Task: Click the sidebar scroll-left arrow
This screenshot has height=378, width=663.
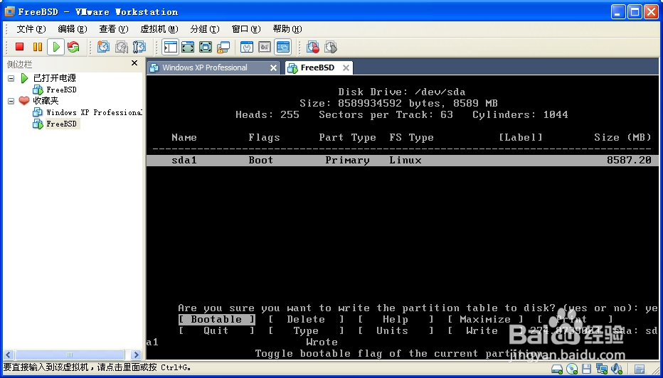Action: (x=9, y=355)
